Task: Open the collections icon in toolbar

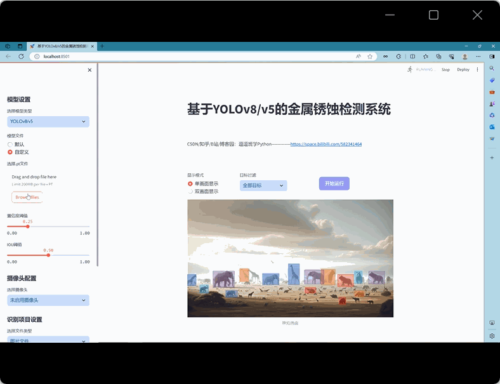Action: 439,56
